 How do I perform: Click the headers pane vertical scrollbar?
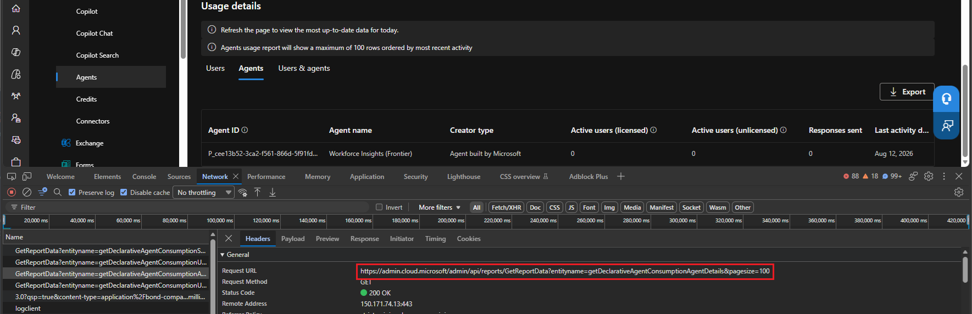965,270
